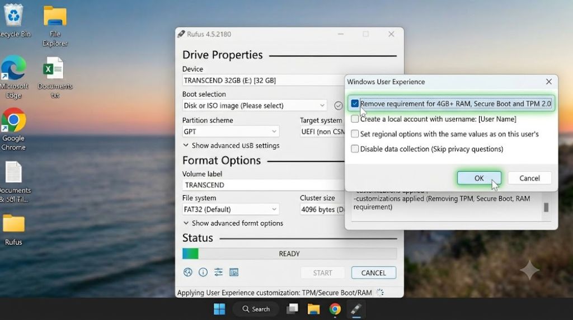Click the taskbar Search box
The image size is (573, 320).
pos(256,309)
